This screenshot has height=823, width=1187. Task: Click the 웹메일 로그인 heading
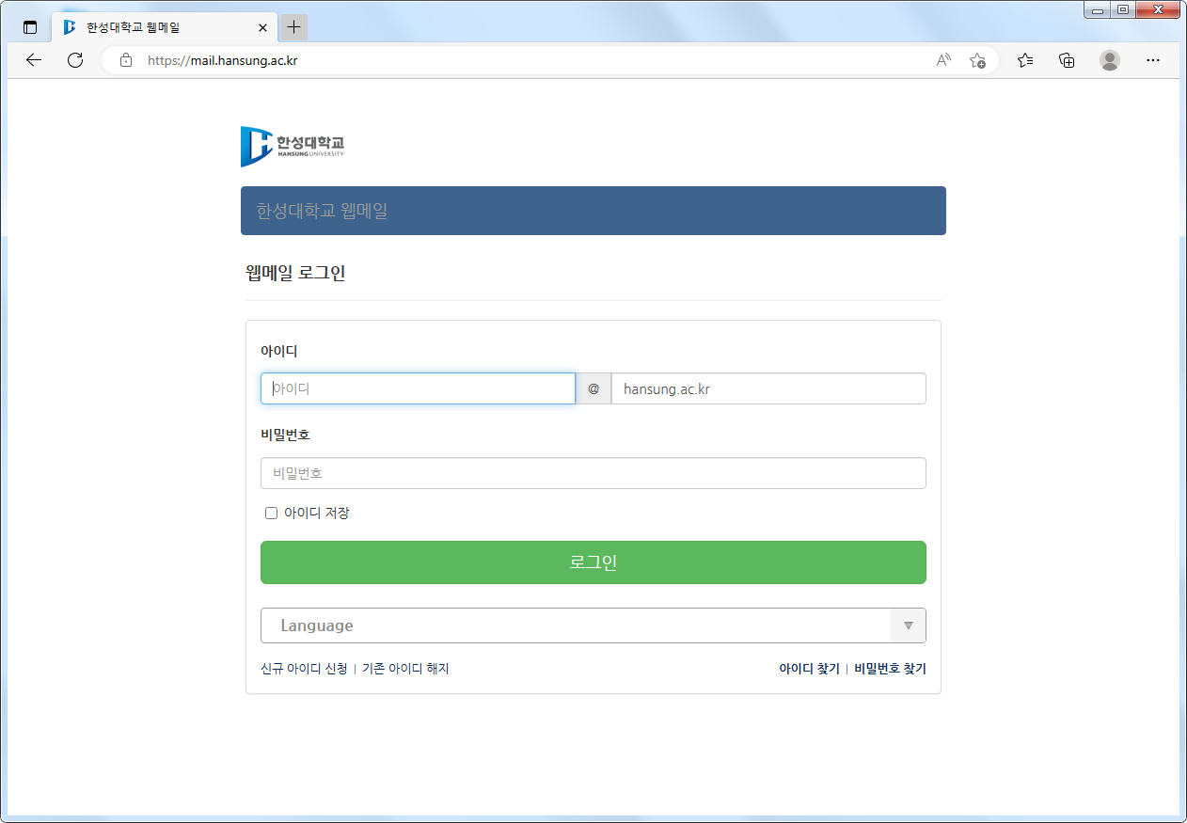296,274
